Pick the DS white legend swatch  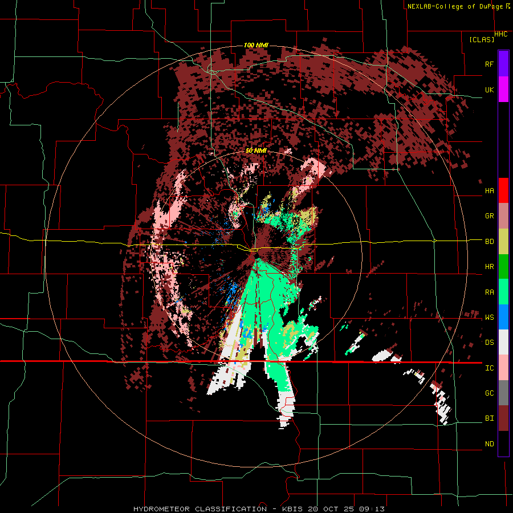[x=503, y=342]
